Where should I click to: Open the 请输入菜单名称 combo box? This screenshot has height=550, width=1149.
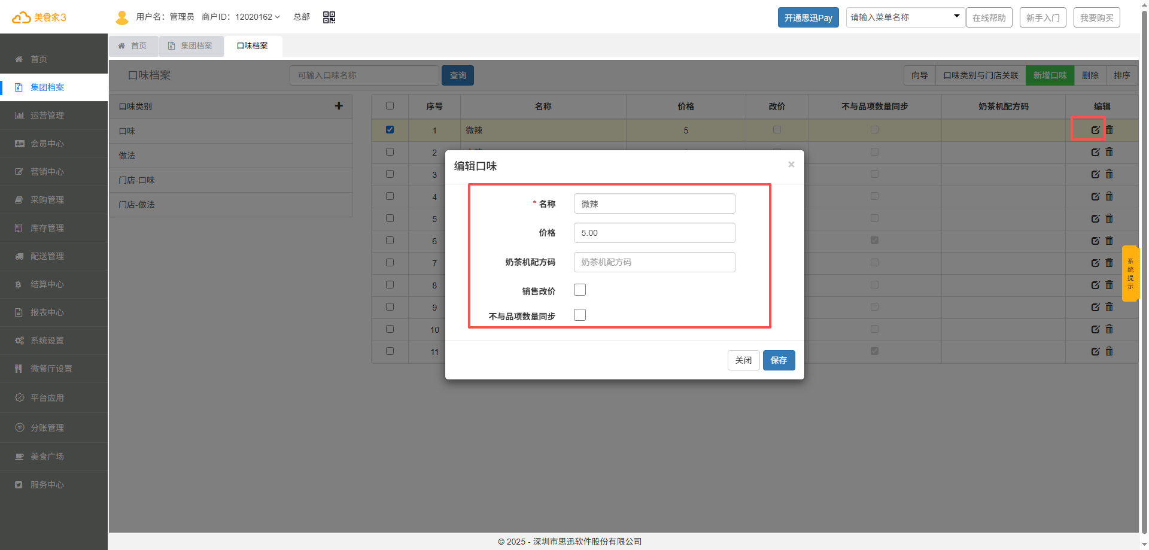pyautogui.click(x=904, y=17)
